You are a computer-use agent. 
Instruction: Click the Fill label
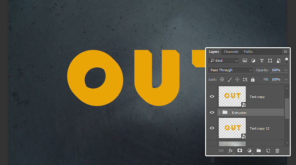click(266, 80)
